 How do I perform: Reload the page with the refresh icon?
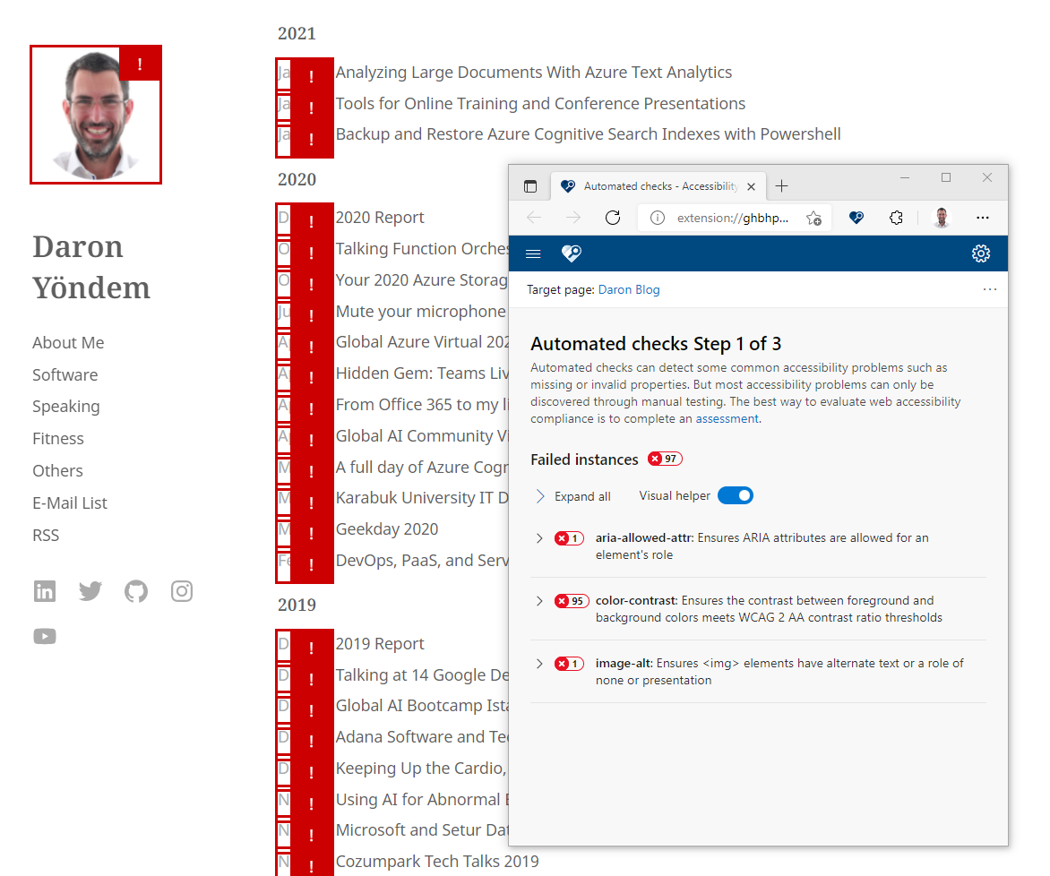(x=613, y=217)
